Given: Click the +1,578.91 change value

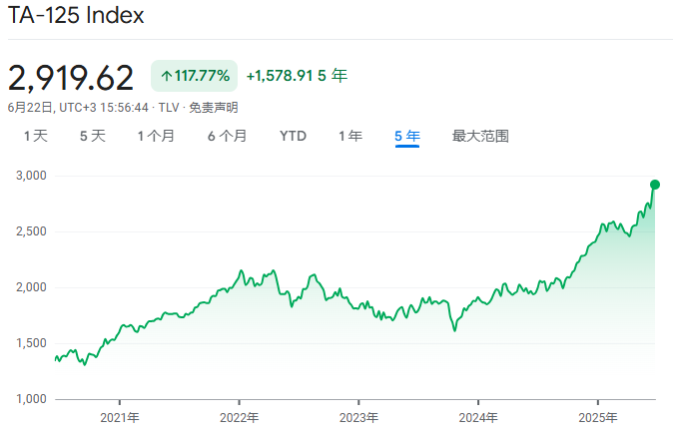Looking at the screenshot, I should coord(280,76).
